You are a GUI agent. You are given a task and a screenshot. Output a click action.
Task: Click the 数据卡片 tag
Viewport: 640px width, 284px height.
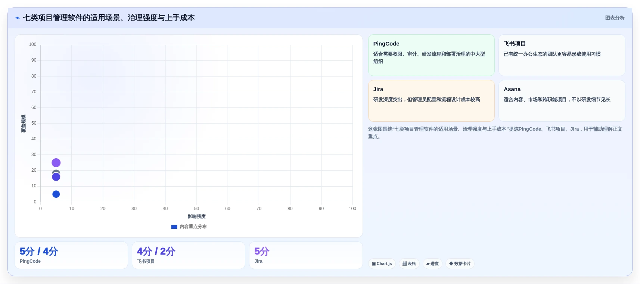click(460, 263)
